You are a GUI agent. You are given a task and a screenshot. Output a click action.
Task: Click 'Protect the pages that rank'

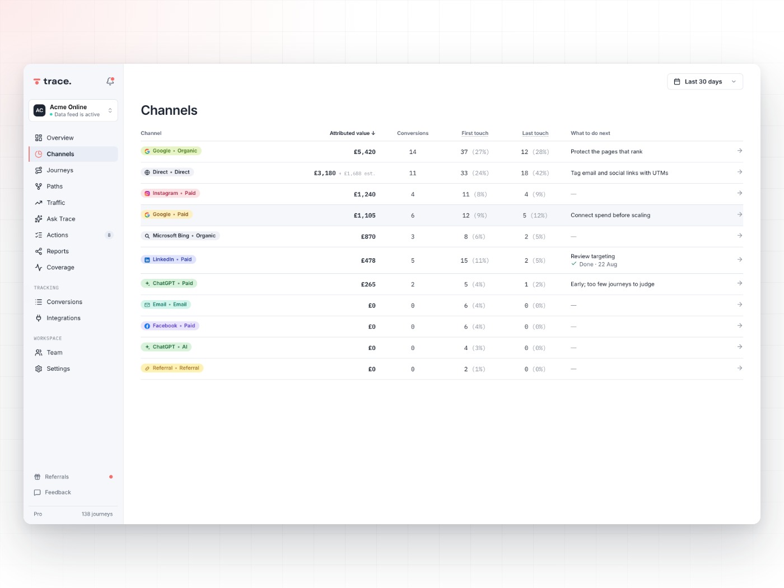point(606,152)
